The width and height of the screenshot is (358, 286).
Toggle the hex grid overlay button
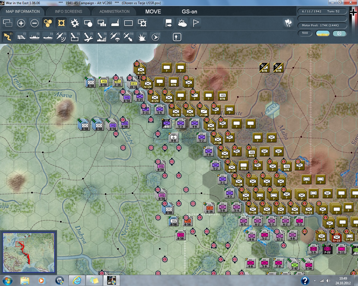point(48,23)
